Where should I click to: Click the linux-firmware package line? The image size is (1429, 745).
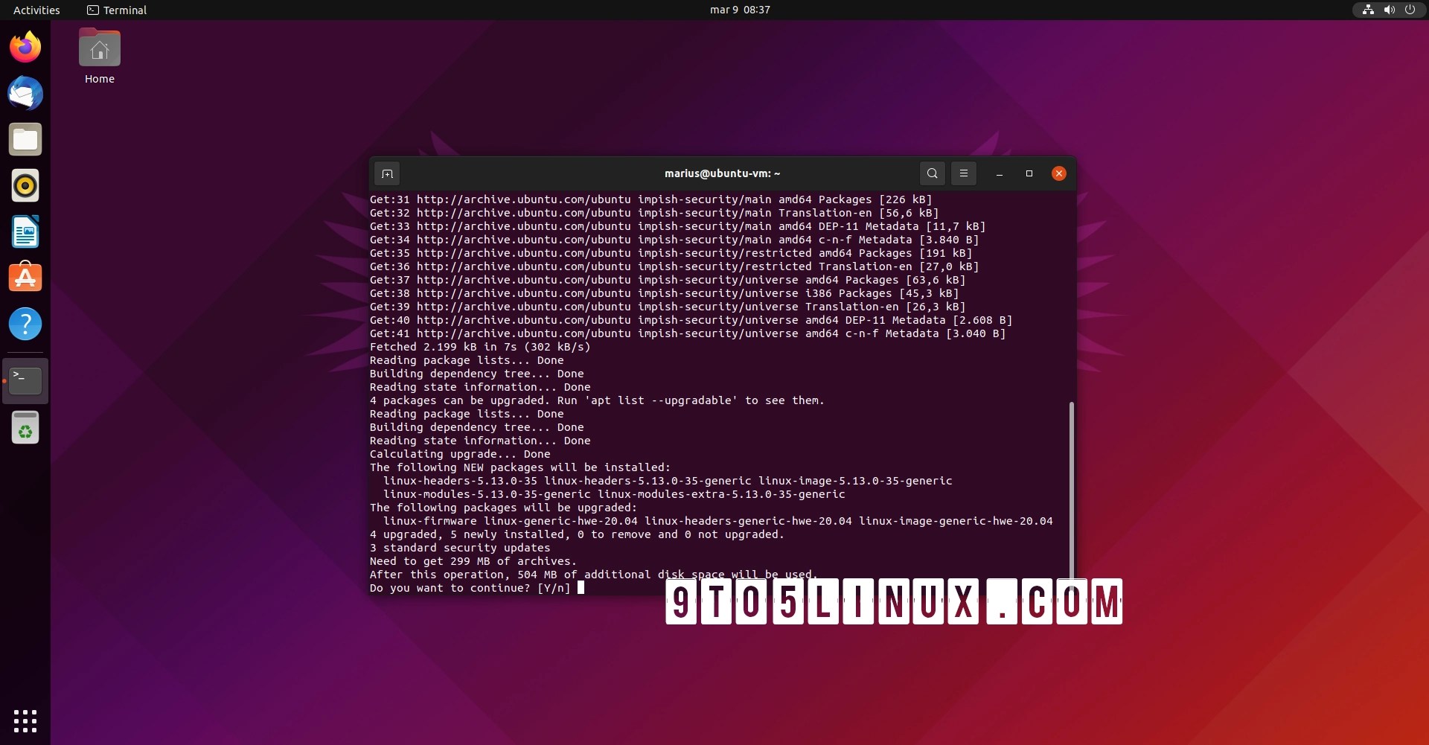coord(718,521)
